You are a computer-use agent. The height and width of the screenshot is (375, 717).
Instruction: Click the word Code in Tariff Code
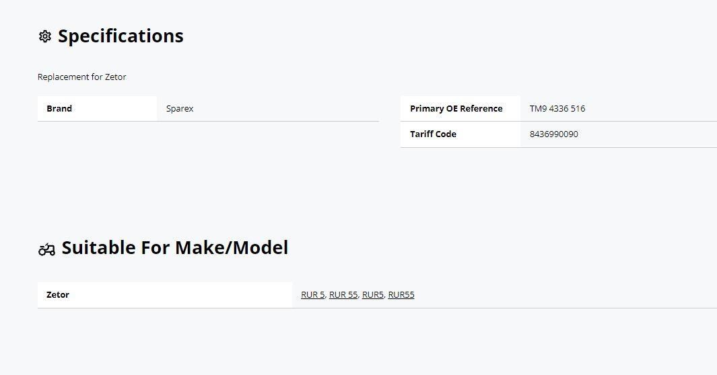[x=446, y=134]
